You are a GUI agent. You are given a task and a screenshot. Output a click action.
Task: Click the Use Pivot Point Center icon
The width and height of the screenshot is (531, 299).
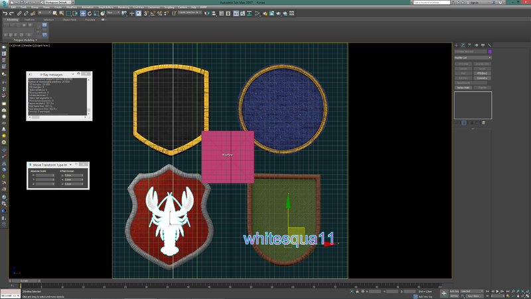coord(124,13)
